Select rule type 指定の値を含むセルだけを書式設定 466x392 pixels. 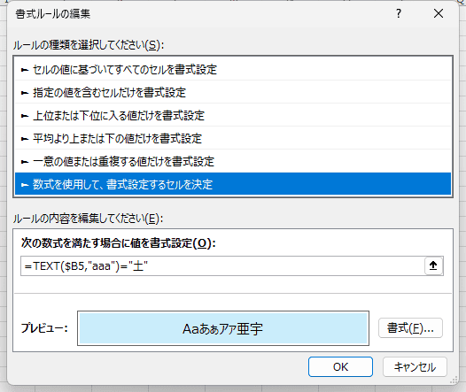[233, 93]
